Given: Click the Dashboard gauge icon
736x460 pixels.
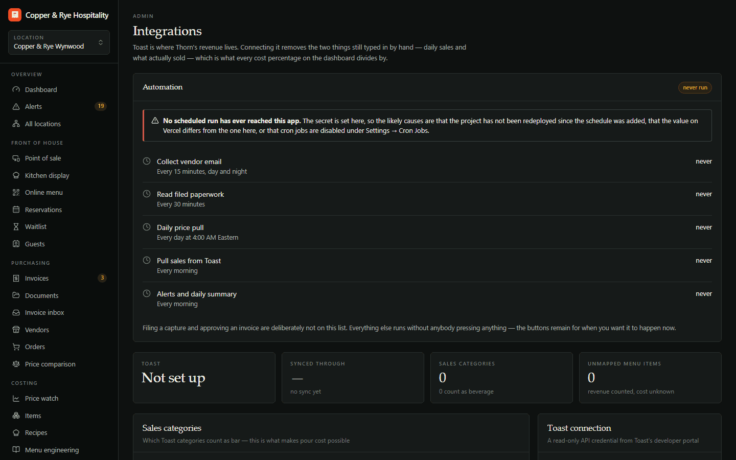Looking at the screenshot, I should 16,89.
